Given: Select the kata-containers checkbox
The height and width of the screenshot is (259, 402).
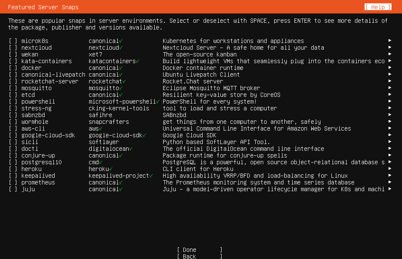Looking at the screenshot, I should click(13, 61).
